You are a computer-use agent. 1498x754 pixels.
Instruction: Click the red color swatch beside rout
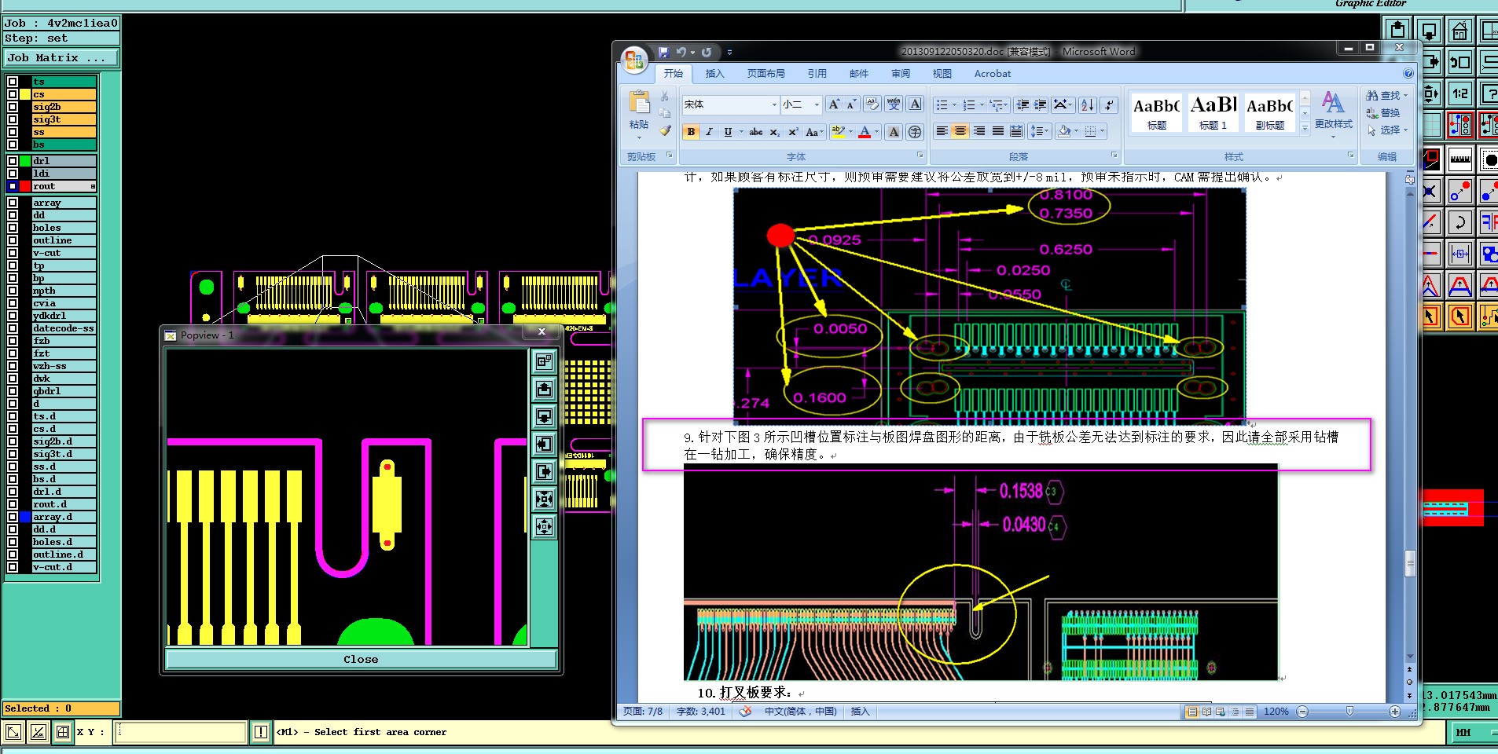tap(25, 186)
